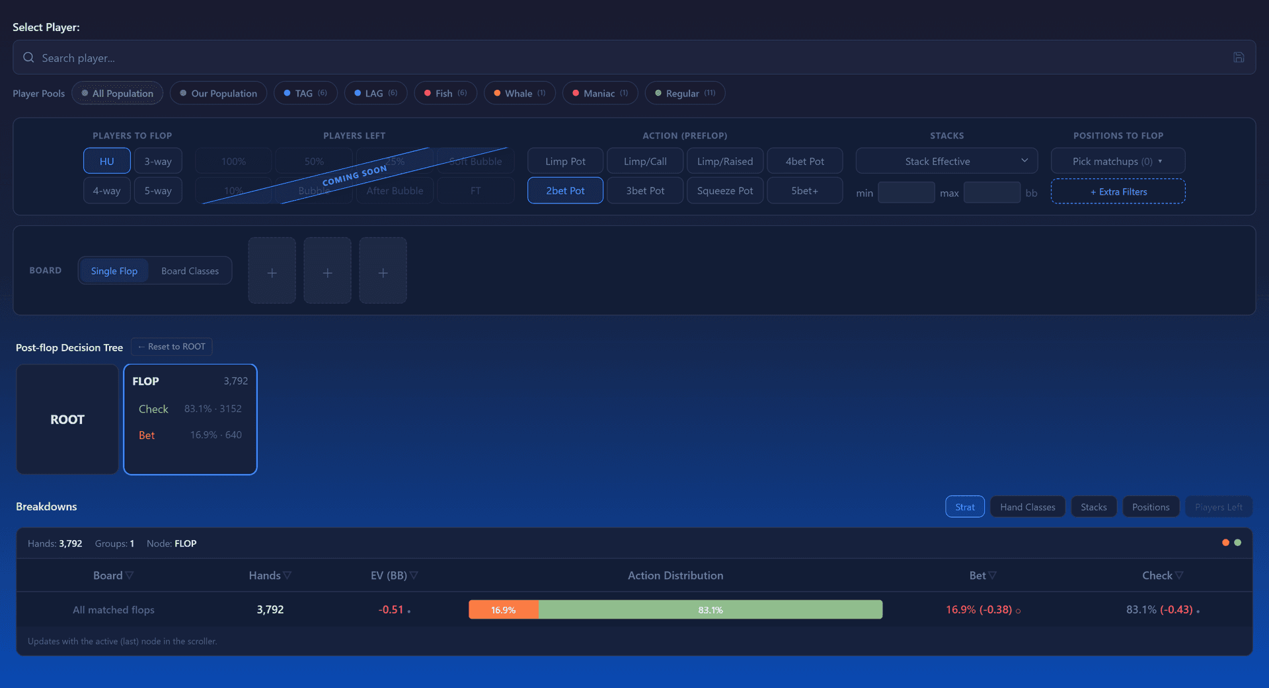The height and width of the screenshot is (688, 1269).
Task: Click the green Check segment of distribution bar
Action: (x=711, y=609)
